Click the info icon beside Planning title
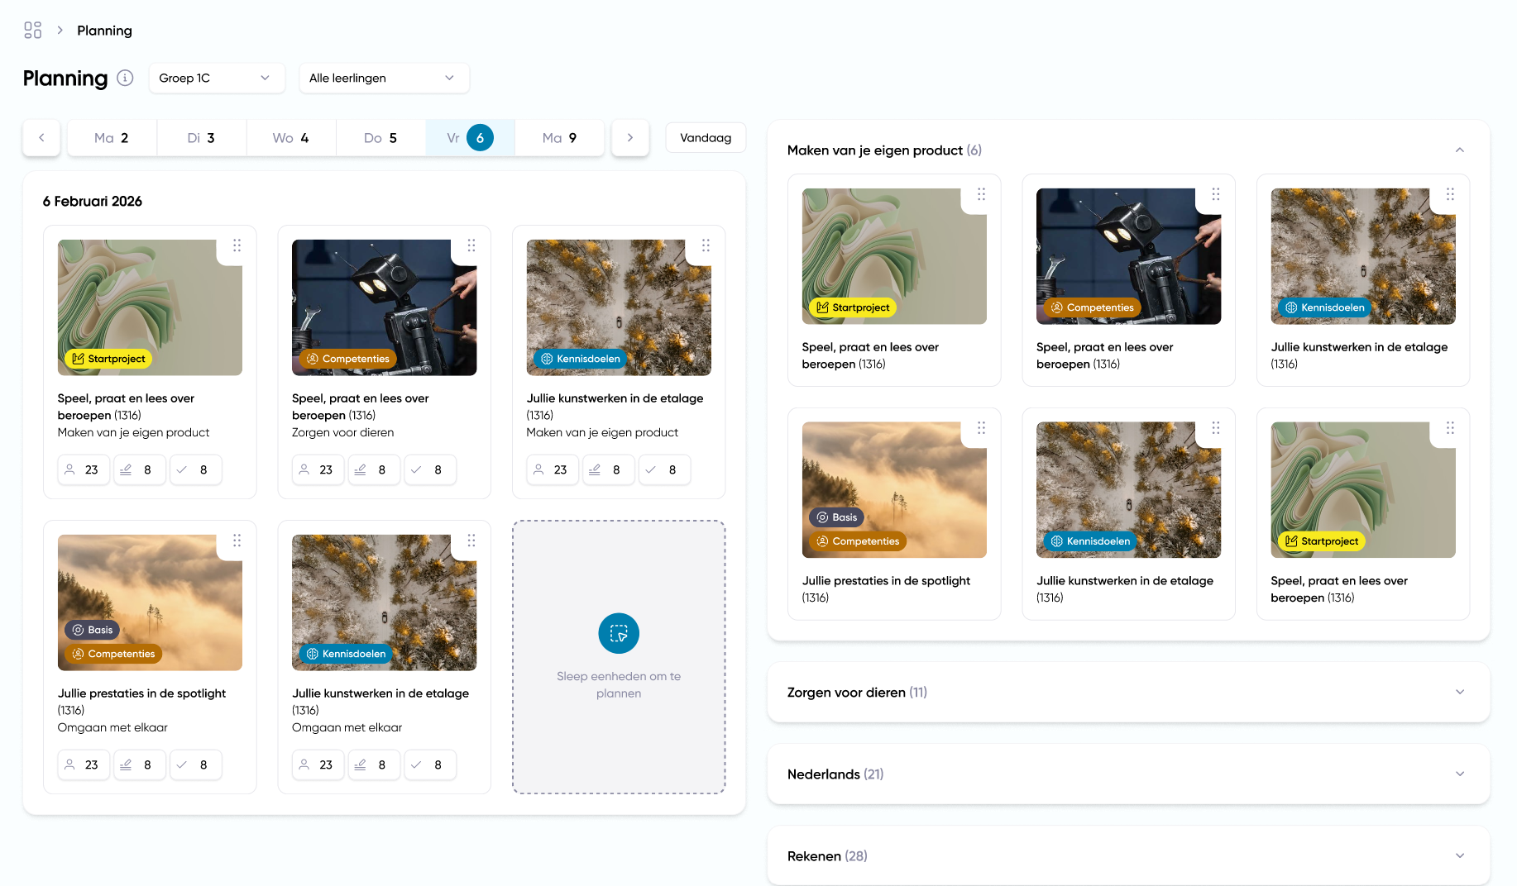1517x886 pixels. click(x=125, y=78)
